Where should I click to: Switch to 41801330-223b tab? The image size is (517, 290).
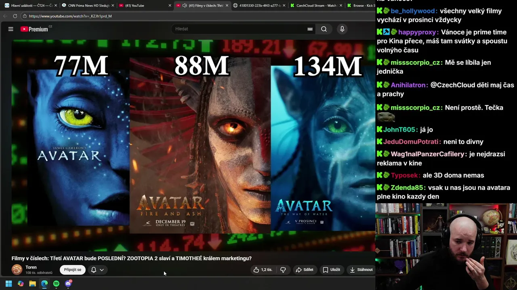[x=260, y=6]
